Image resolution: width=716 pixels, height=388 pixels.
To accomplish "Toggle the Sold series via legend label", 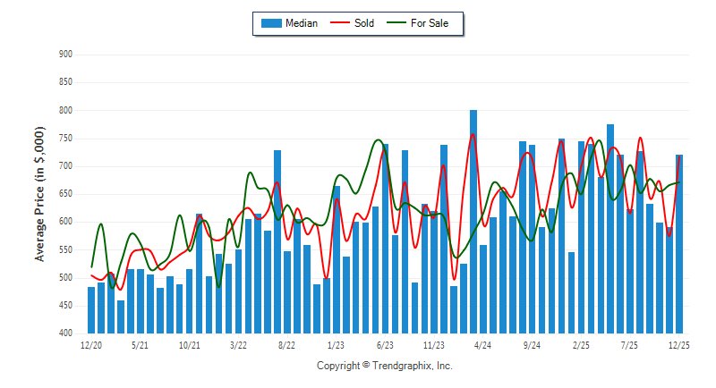I will (364, 23).
